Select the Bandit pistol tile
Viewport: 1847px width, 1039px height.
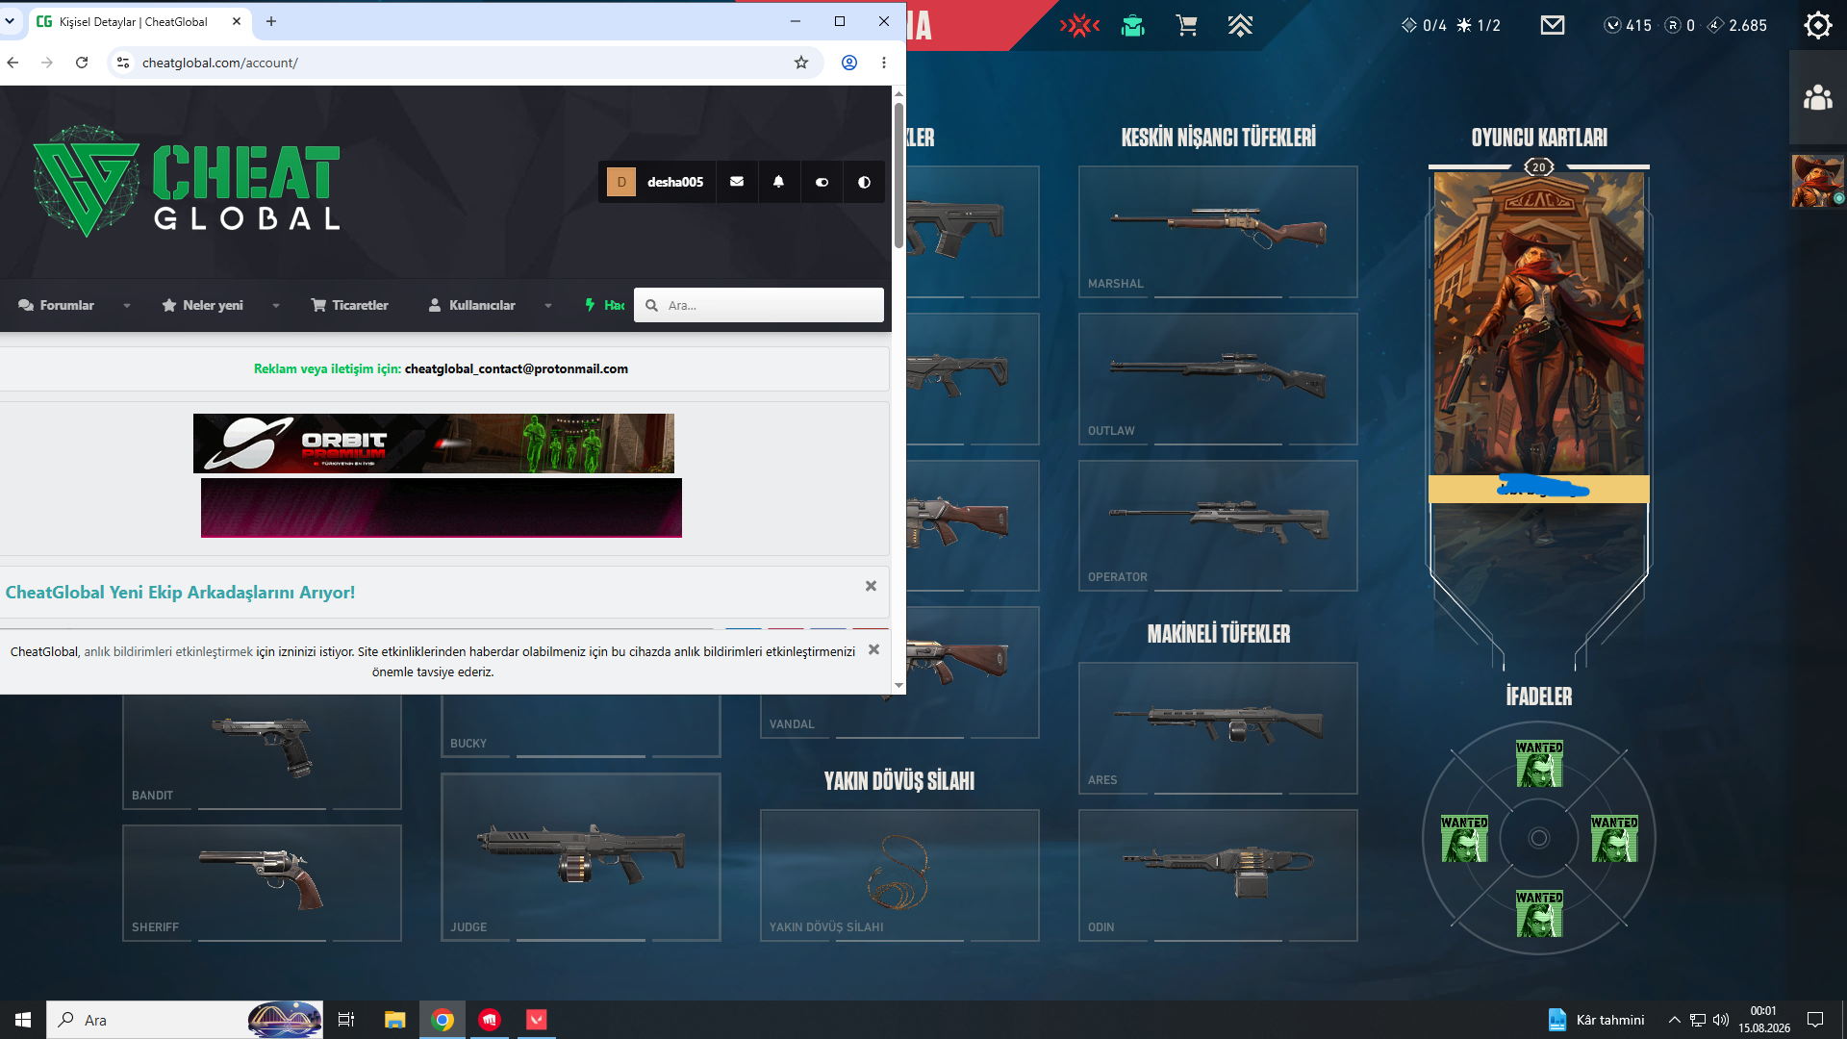[262, 751]
